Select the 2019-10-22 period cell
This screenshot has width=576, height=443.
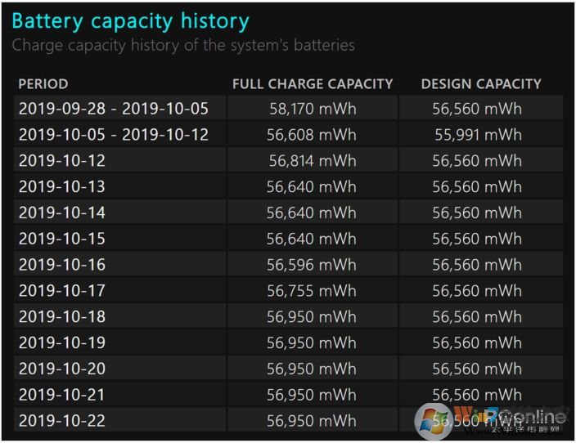(x=62, y=421)
